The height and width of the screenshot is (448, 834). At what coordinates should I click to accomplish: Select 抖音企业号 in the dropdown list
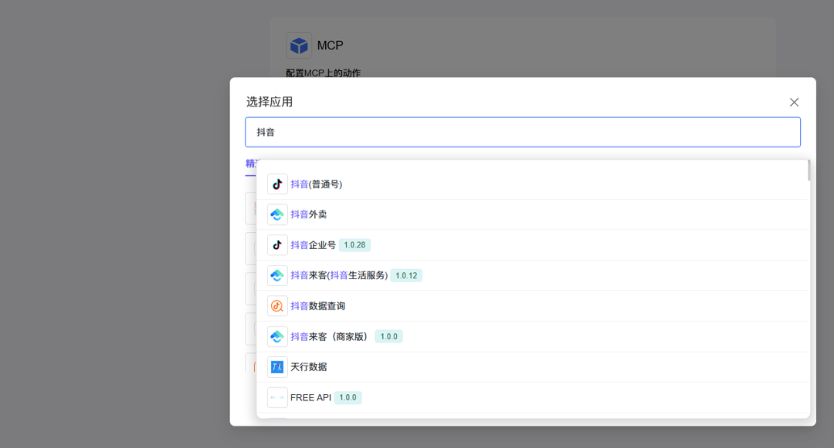313,245
